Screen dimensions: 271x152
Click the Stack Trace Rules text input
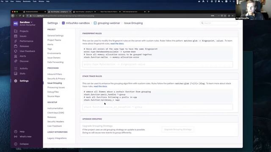point(158,107)
